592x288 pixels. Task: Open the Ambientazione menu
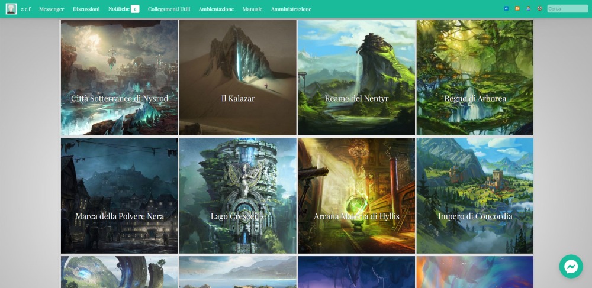pos(216,9)
